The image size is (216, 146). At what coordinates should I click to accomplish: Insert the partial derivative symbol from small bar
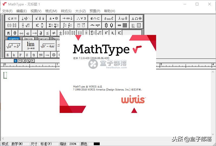(x=41, y=33)
